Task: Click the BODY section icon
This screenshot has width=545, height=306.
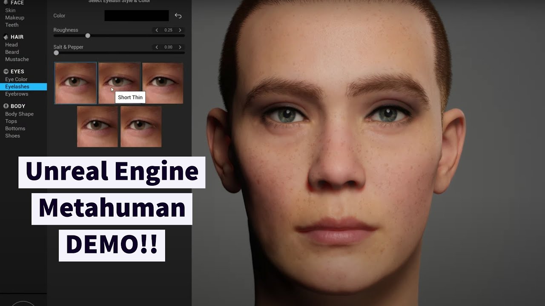Action: coord(6,106)
